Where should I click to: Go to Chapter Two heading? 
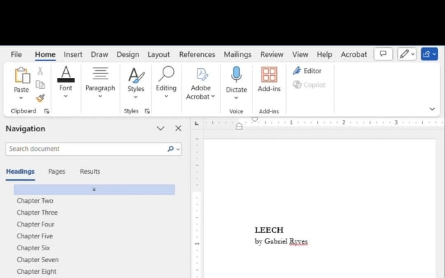(x=35, y=201)
